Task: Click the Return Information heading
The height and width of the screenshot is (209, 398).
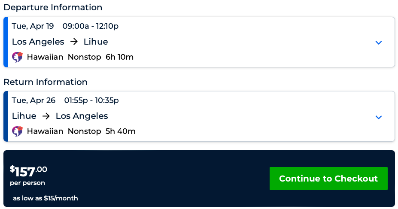Action: tap(46, 82)
